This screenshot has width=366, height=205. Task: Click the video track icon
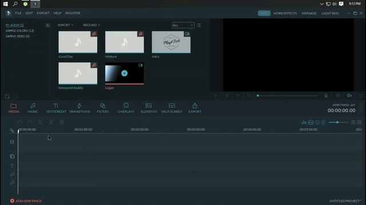pos(12,142)
